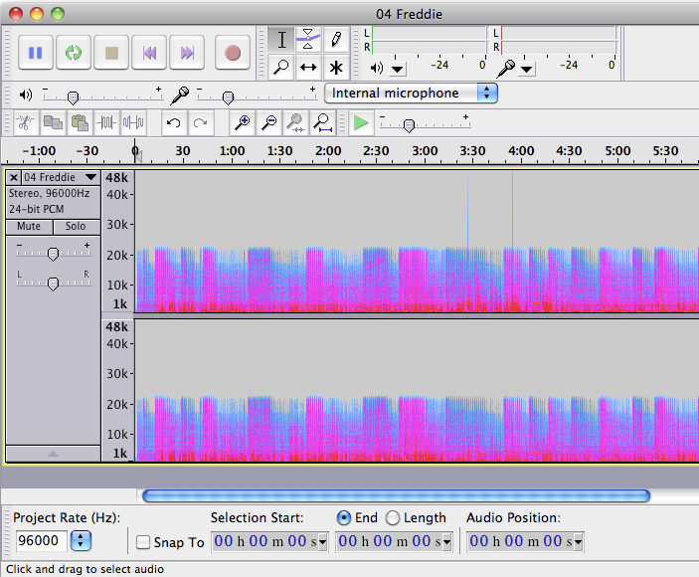
Task: Click the Undo arrow icon
Action: point(173,122)
